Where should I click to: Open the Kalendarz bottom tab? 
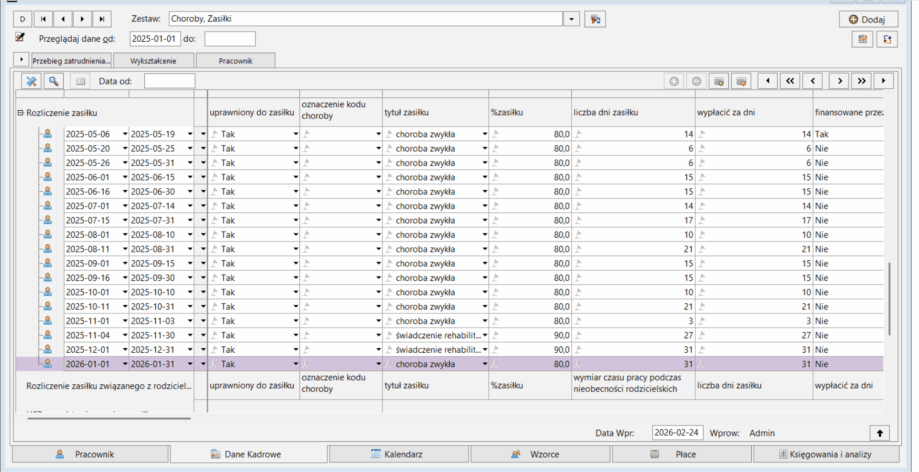click(x=399, y=454)
